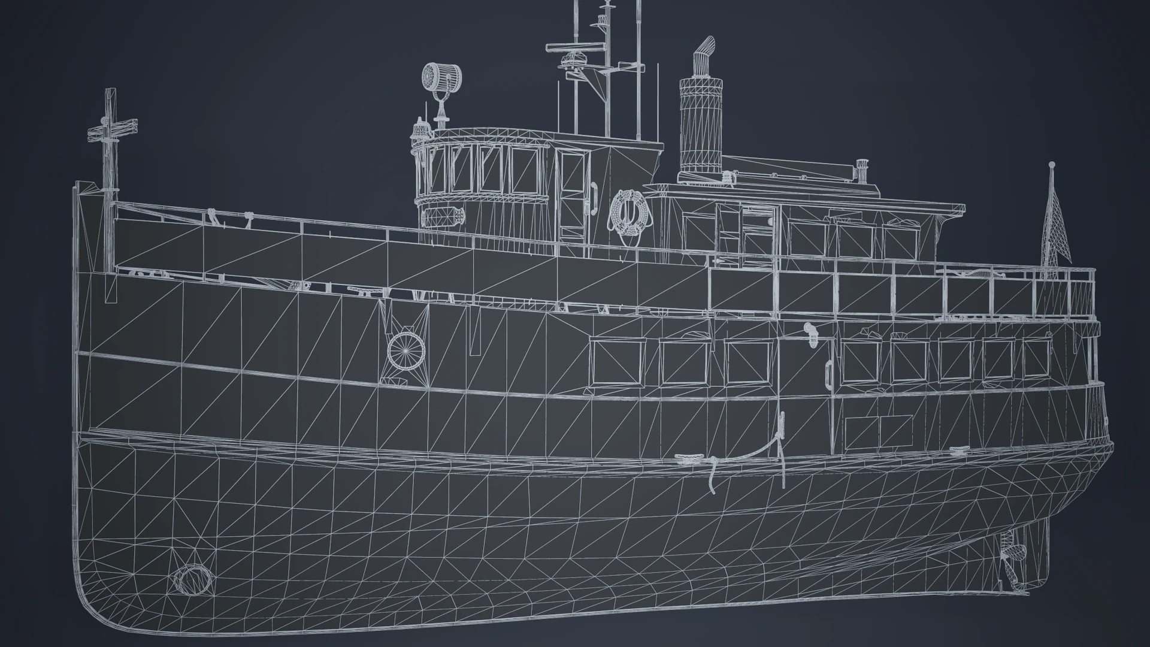Screen dimensions: 1150x647
Task: Click the first lower-deck cabin window
Action: tap(619, 361)
